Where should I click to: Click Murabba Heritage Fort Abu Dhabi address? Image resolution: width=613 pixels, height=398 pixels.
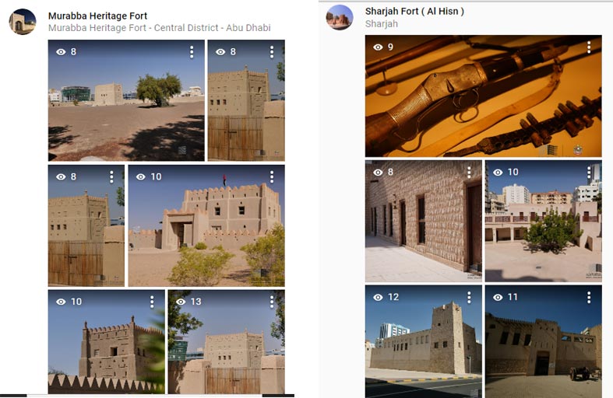(x=160, y=28)
